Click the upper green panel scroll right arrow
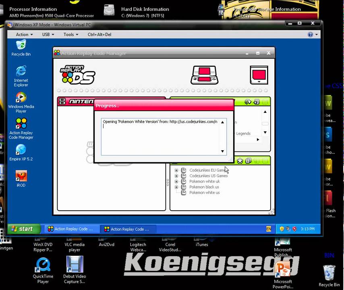This screenshot has width=344, height=290. (x=258, y=139)
